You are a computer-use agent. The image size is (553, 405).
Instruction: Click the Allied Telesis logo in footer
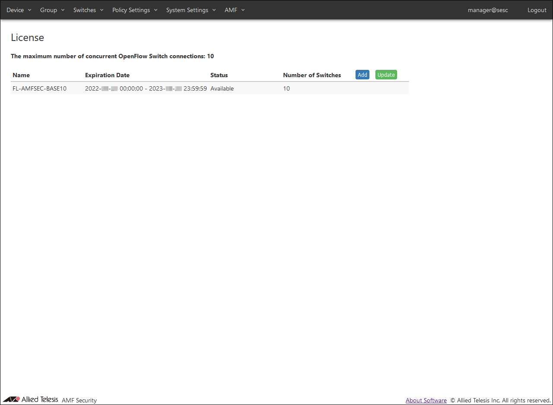click(30, 399)
